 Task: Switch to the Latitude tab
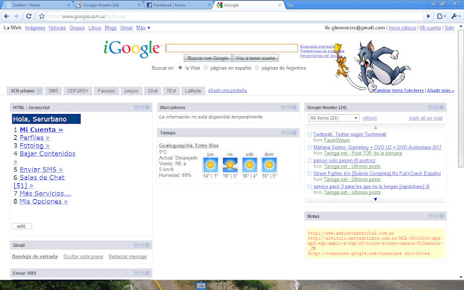point(193,91)
